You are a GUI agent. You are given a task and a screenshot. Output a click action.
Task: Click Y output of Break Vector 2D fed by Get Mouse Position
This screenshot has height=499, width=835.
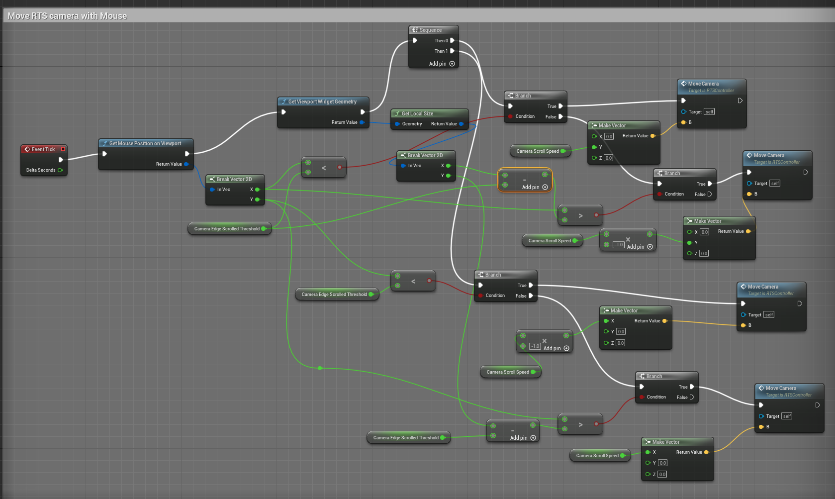(x=258, y=200)
